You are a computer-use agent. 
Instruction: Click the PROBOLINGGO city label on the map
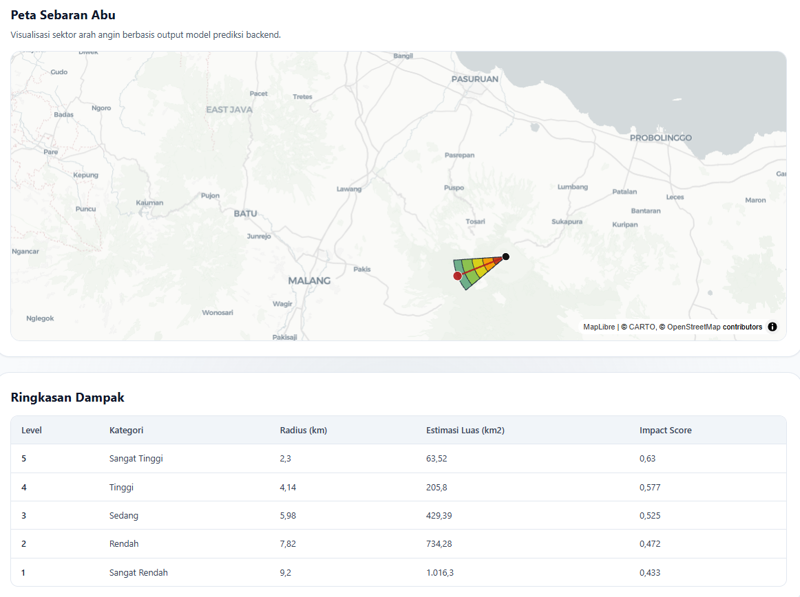click(661, 138)
